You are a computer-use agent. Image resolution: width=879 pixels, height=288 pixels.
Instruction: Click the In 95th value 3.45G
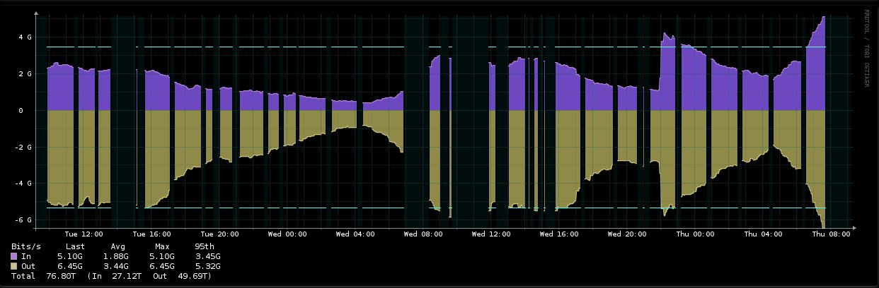(x=208, y=256)
